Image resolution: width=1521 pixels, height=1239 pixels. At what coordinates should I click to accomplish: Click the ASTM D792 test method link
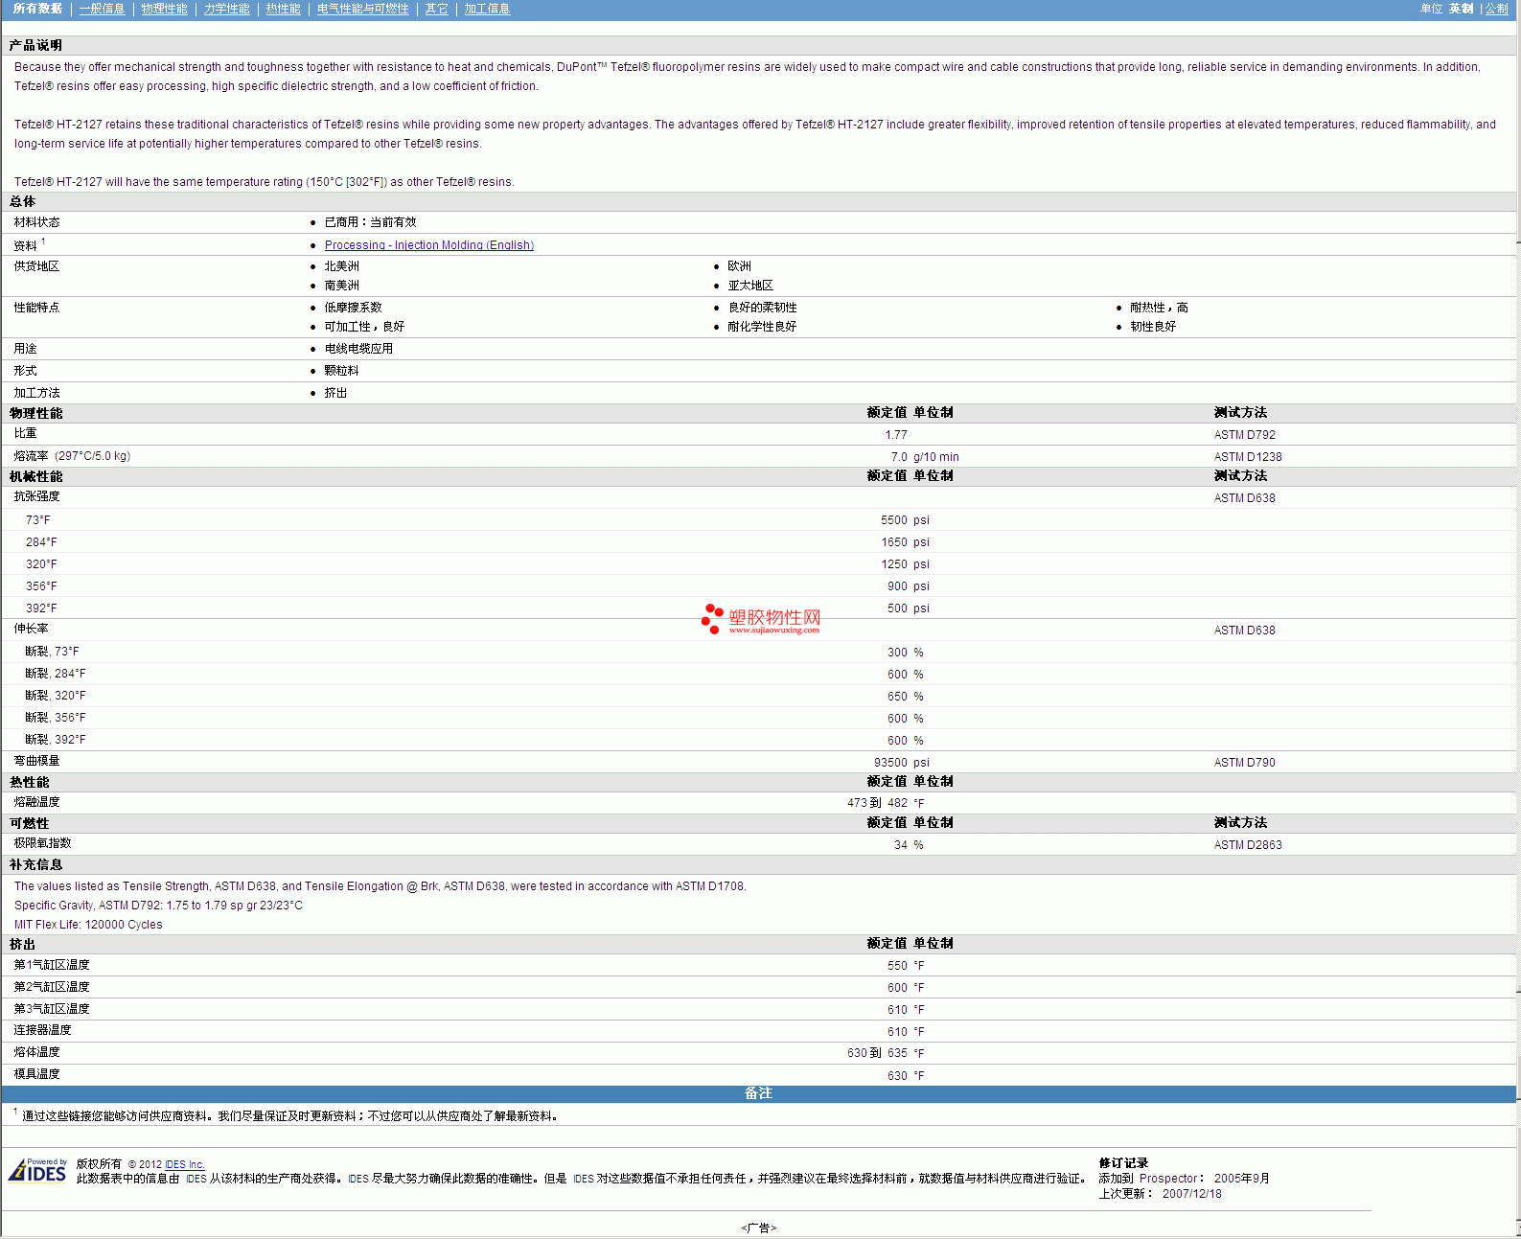tap(1244, 435)
